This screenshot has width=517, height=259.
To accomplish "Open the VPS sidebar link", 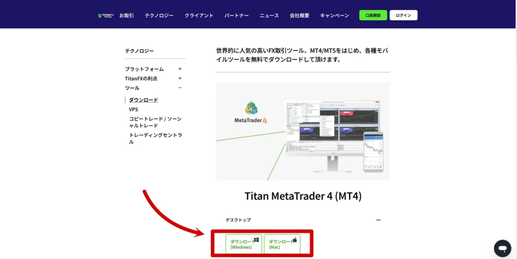I will 133,109.
